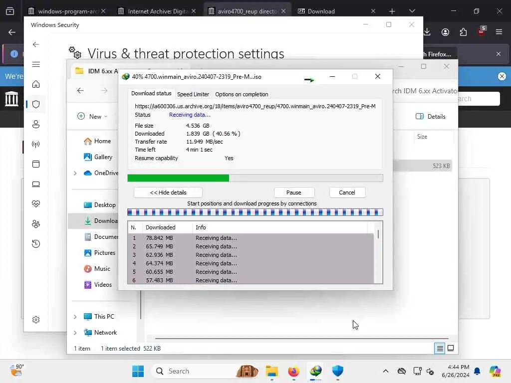Image resolution: width=511 pixels, height=383 pixels.
Task: Show hidden system tray icons chevron
Action: click(x=386, y=371)
